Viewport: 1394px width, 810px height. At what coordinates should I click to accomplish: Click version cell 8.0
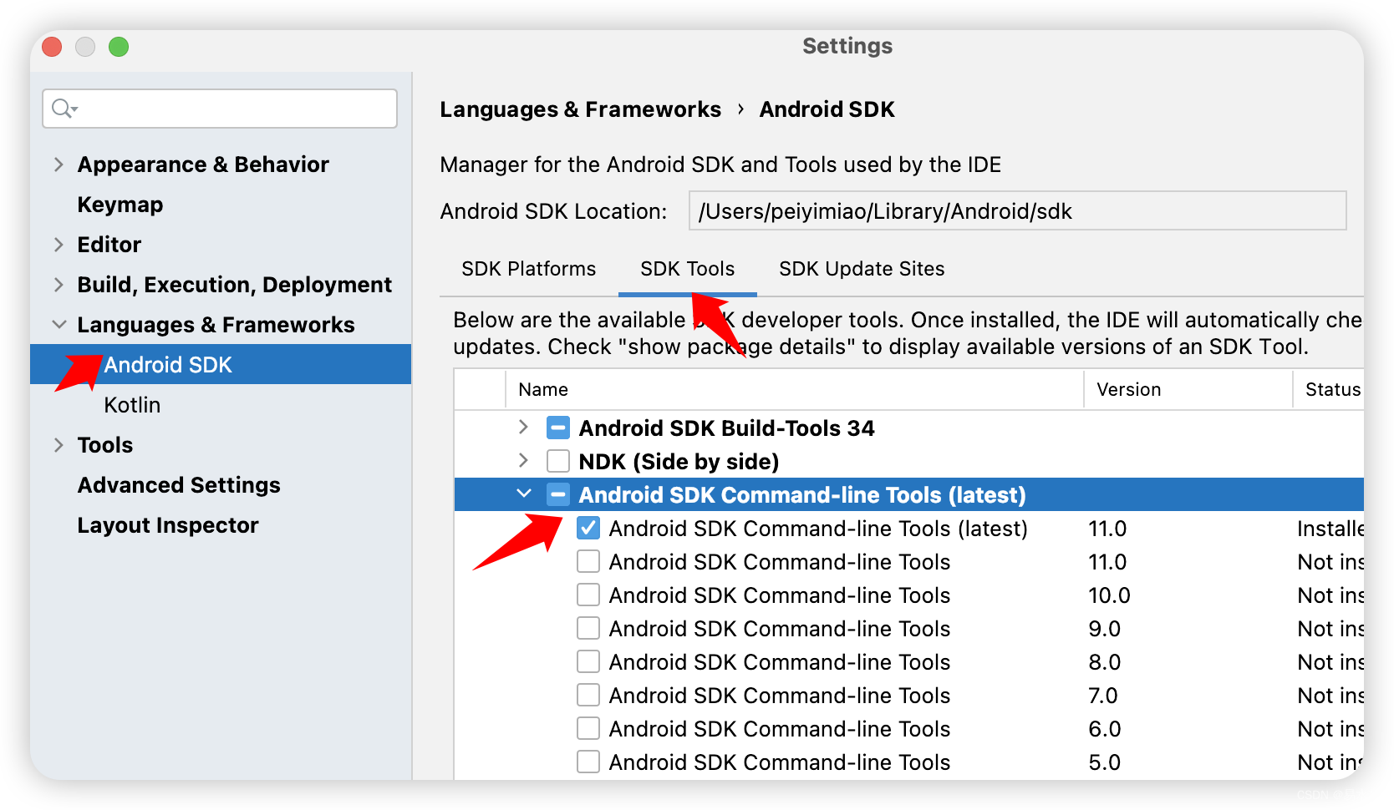1104,662
